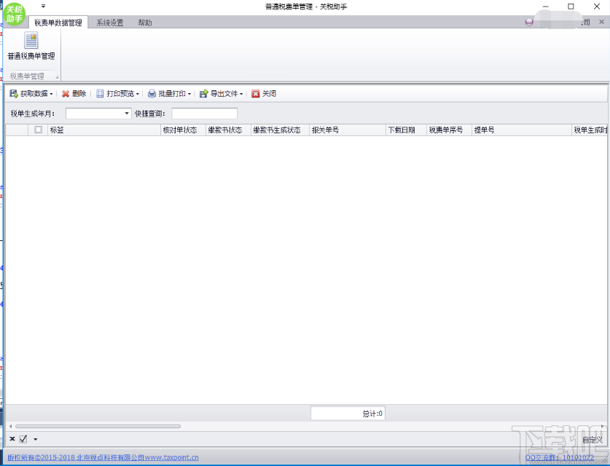
Task: Click the 导出文件 export icon
Action: point(202,93)
